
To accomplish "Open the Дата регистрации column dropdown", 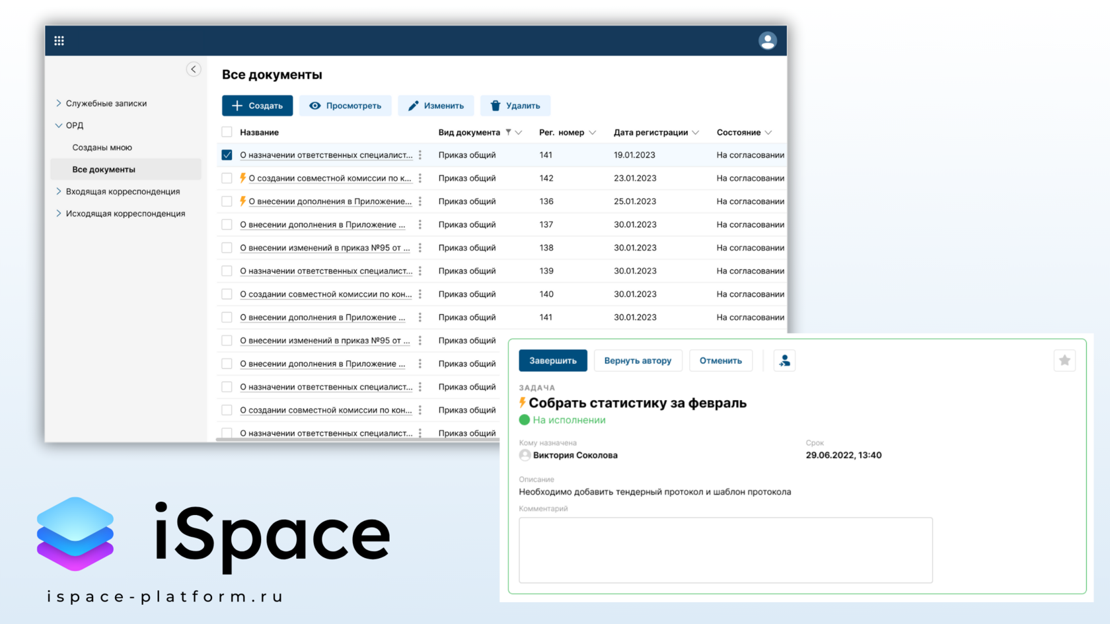I will pos(696,133).
